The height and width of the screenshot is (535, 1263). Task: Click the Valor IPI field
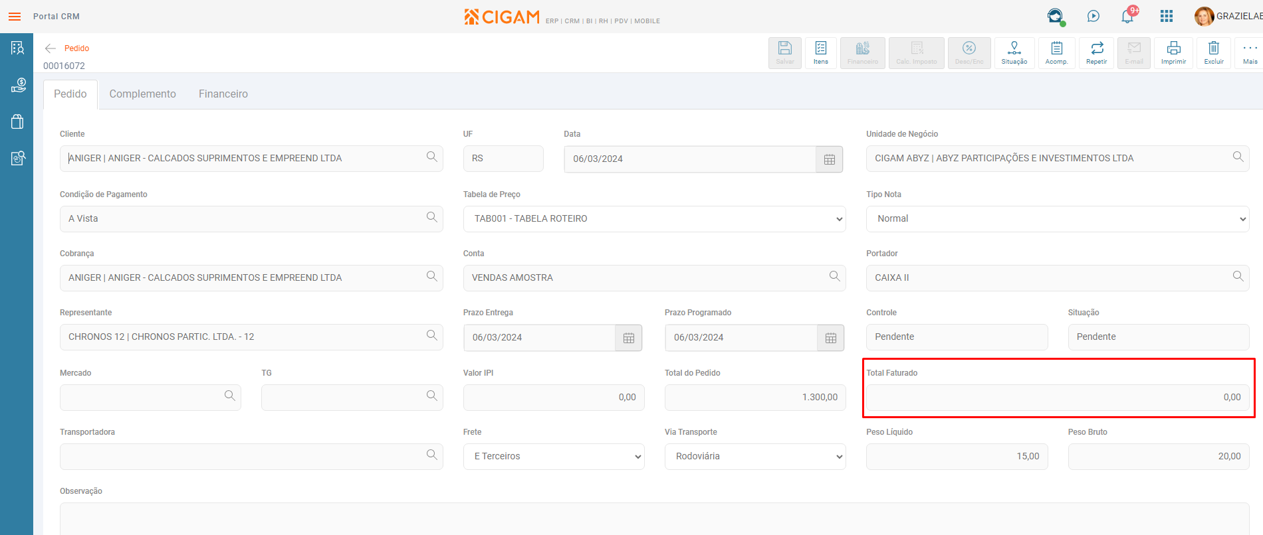click(554, 398)
